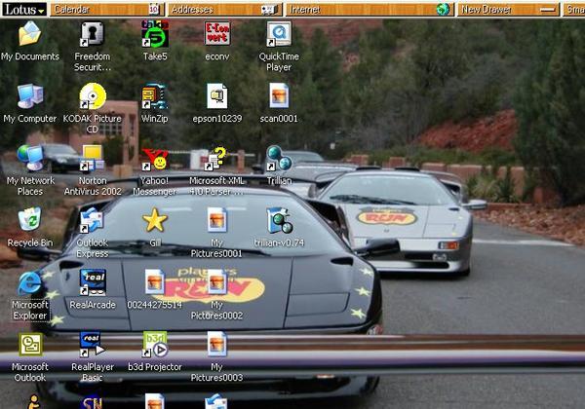Select the Yahoo! Messenger icon

pos(155,159)
